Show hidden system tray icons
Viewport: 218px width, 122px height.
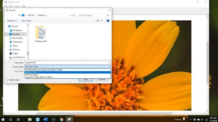pos(191,120)
